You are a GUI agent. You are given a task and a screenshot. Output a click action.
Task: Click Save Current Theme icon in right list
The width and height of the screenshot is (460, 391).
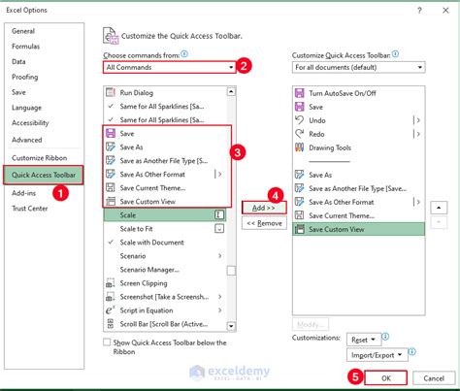coord(300,215)
